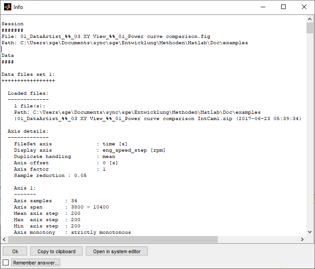Minimize the Info window
Image resolution: width=315 pixels, height=269 pixels.
pyautogui.click(x=263, y=7)
